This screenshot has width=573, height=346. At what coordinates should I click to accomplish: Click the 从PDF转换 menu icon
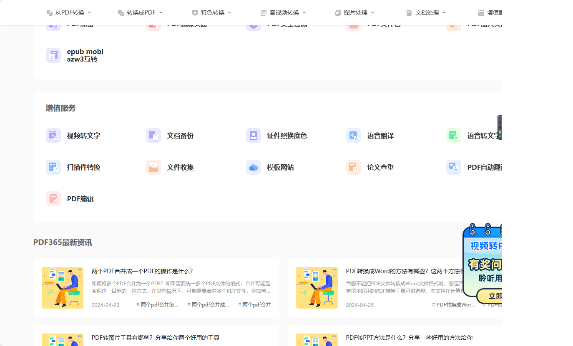[50, 13]
